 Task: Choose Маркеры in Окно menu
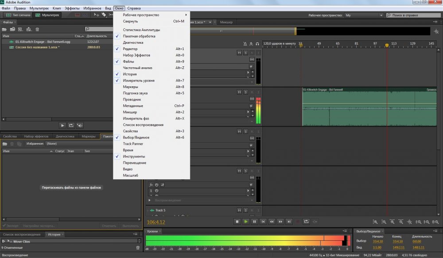click(152, 87)
